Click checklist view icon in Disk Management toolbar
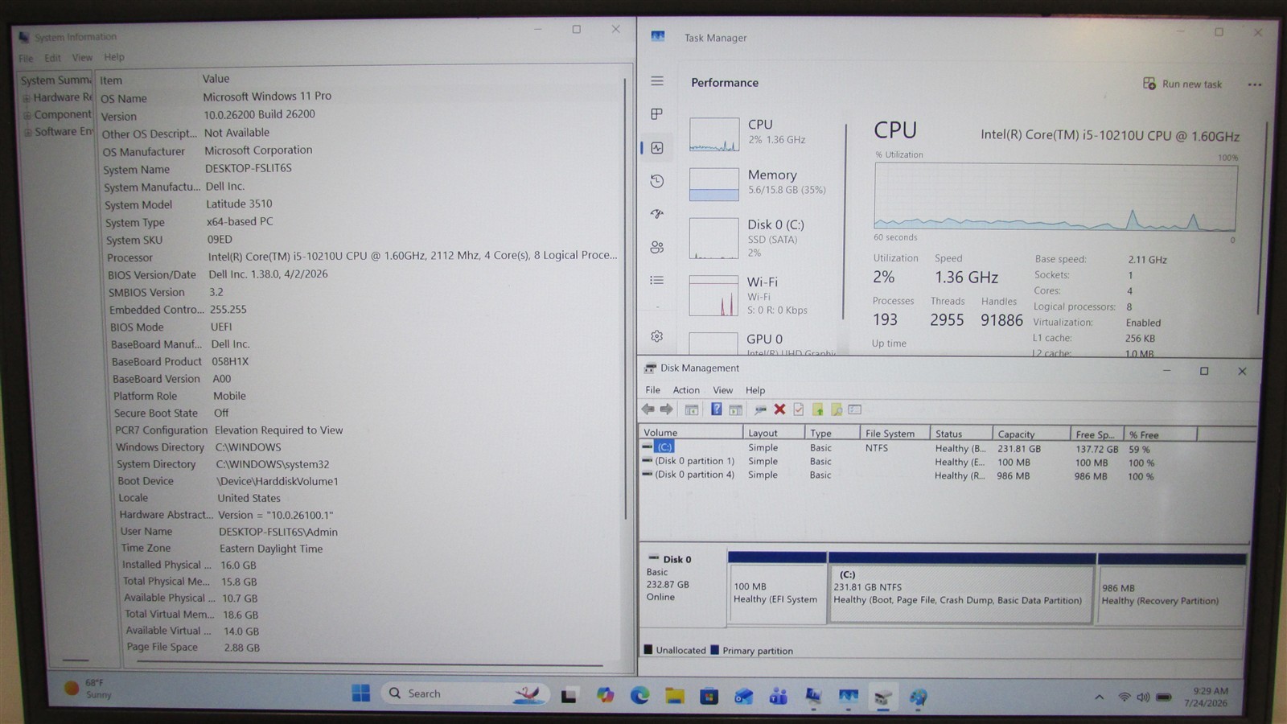 click(855, 409)
